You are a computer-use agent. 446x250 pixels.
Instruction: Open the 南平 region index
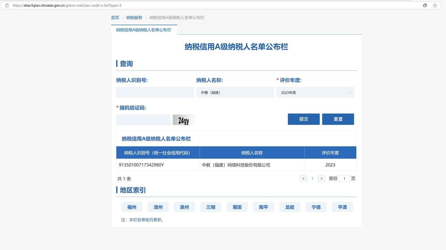[x=263, y=207]
